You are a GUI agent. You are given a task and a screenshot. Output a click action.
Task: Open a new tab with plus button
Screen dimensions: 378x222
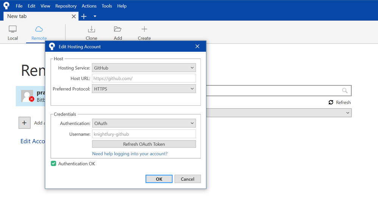tap(84, 16)
